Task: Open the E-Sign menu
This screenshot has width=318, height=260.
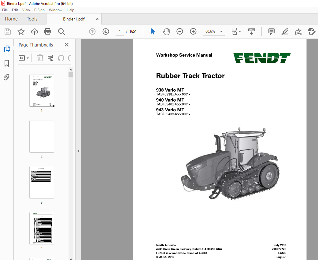Action: [x=39, y=10]
